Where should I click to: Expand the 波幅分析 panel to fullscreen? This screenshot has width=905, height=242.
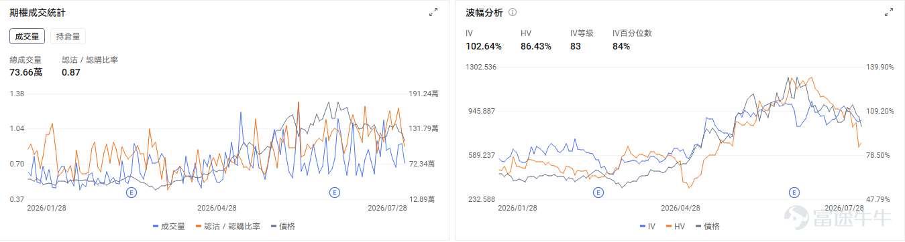click(889, 12)
